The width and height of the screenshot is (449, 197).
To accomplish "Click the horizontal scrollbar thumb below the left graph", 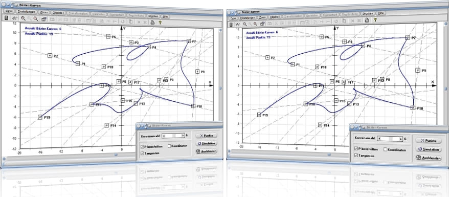I will pos(116,155).
